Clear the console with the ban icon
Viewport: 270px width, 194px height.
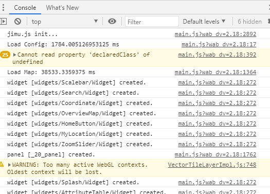coord(17,22)
